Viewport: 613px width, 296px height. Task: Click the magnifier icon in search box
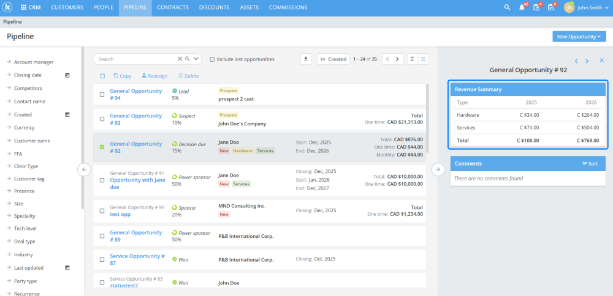coord(187,59)
